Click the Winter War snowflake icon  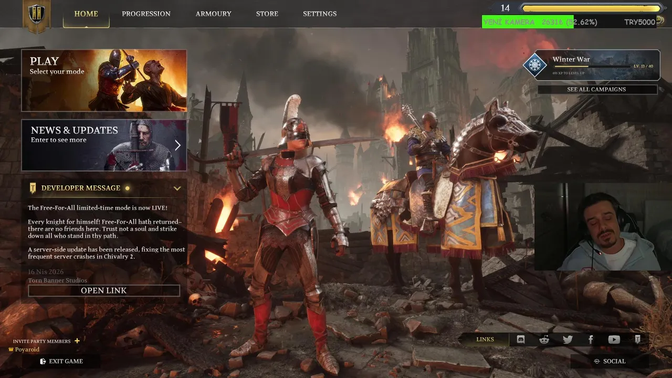pyautogui.click(x=534, y=65)
